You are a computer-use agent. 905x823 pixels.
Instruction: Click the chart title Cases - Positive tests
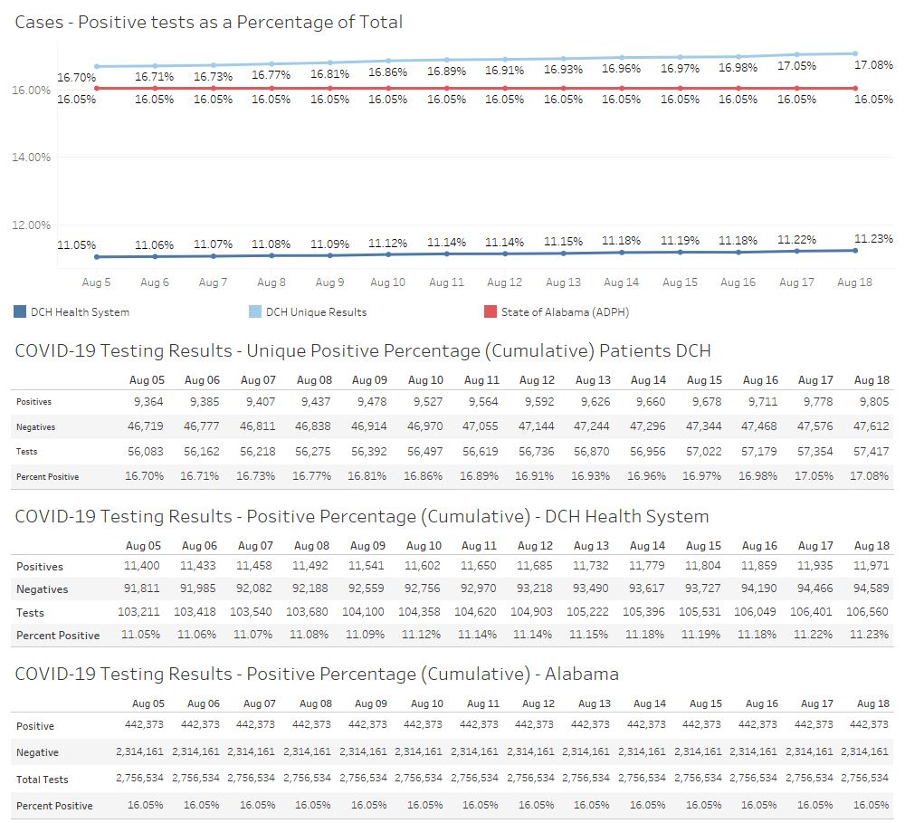(209, 23)
